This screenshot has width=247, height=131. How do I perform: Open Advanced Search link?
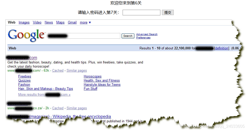click(147, 34)
